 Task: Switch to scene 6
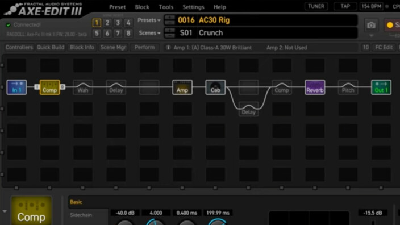tap(107, 33)
